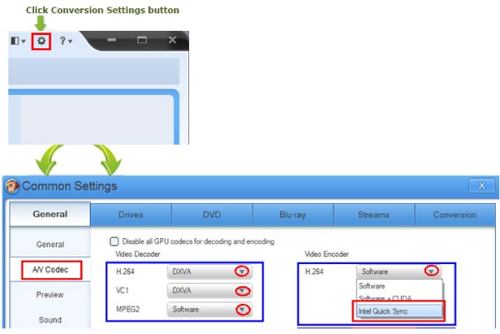
Task: Select A/V Codec in the side list
Action: [50, 270]
